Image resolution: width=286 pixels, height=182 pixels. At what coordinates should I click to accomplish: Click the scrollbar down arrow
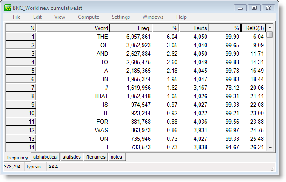[x=270, y=148]
